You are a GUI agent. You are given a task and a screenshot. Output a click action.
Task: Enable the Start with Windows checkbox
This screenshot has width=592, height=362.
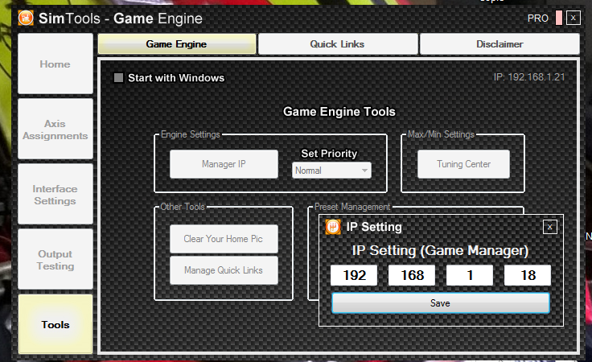118,78
